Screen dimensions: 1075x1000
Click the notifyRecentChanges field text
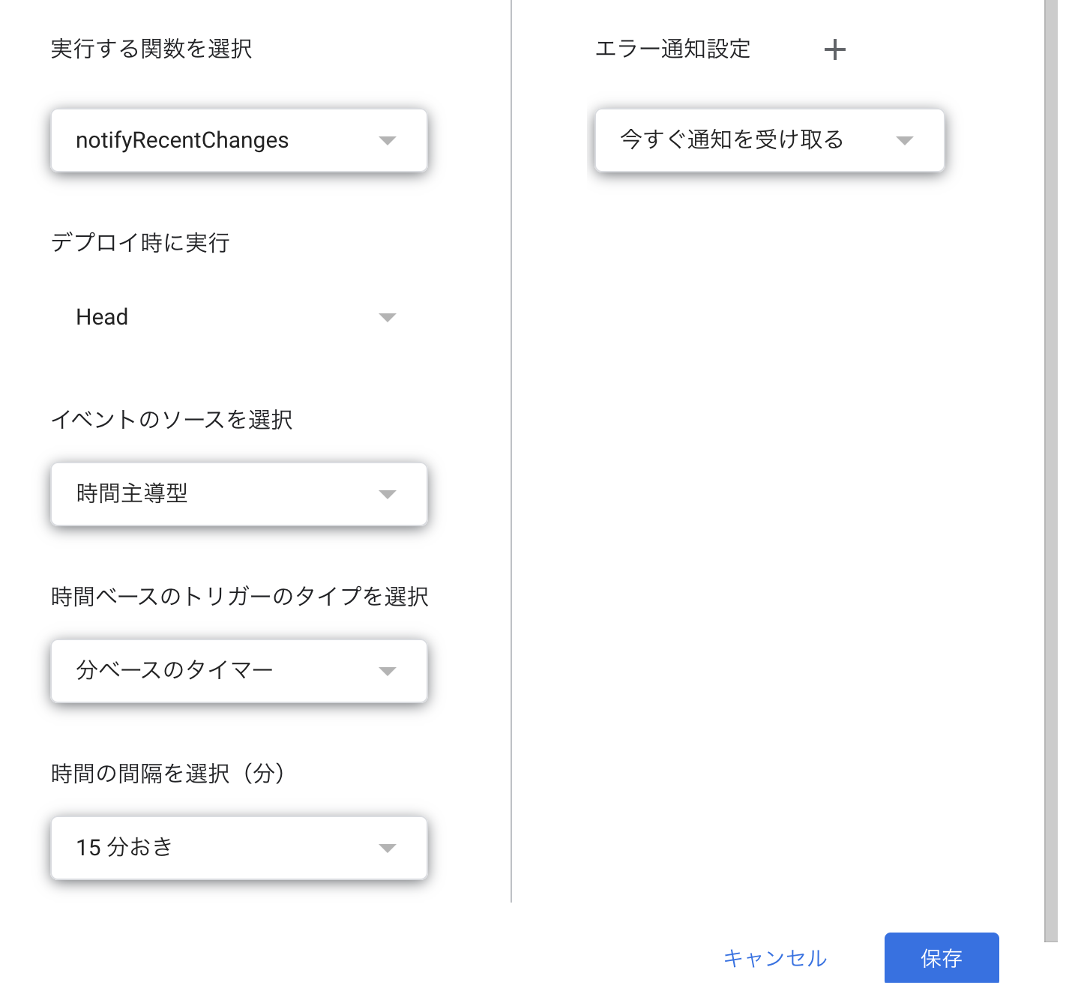[182, 140]
